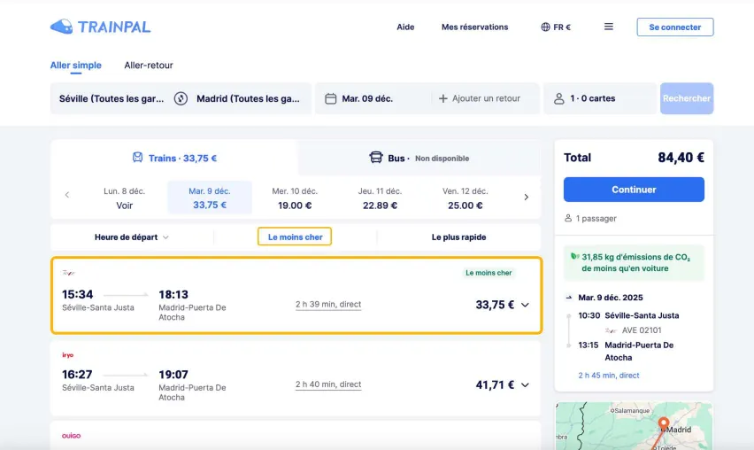This screenshot has height=450, width=754.
Task: Open the hamburger menu icon
Action: click(x=608, y=27)
